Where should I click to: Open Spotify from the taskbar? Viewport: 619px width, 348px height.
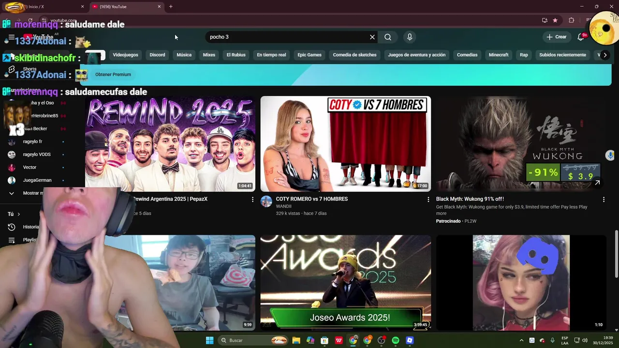396,340
